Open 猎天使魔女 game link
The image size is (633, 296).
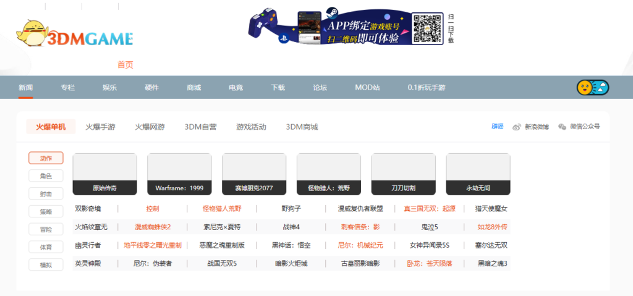pyautogui.click(x=491, y=209)
